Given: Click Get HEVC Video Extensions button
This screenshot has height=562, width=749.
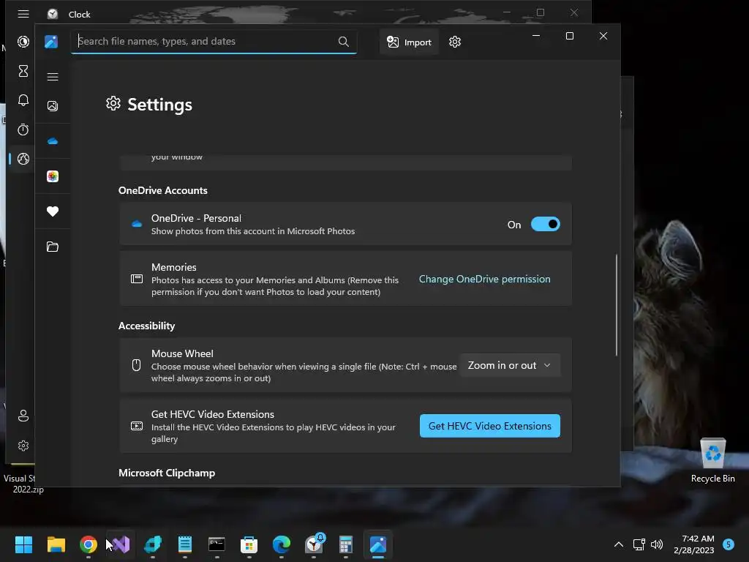Looking at the screenshot, I should coord(489,426).
